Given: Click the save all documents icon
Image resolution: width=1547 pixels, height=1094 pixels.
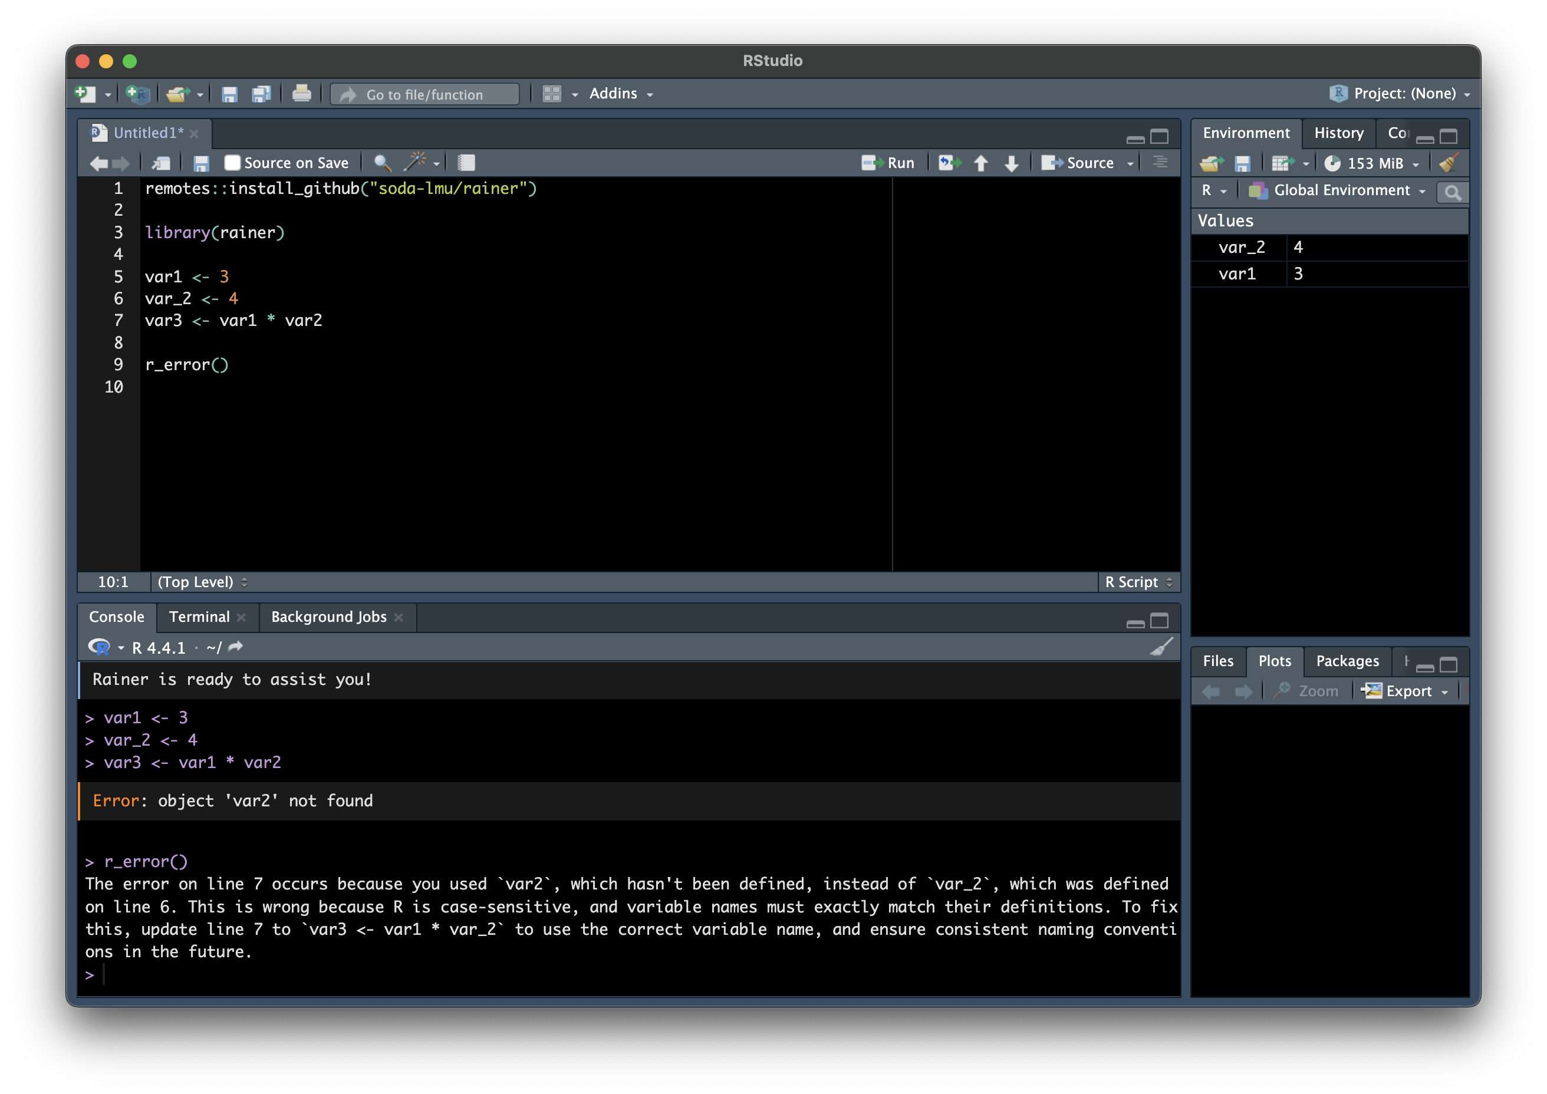Looking at the screenshot, I should tap(261, 94).
